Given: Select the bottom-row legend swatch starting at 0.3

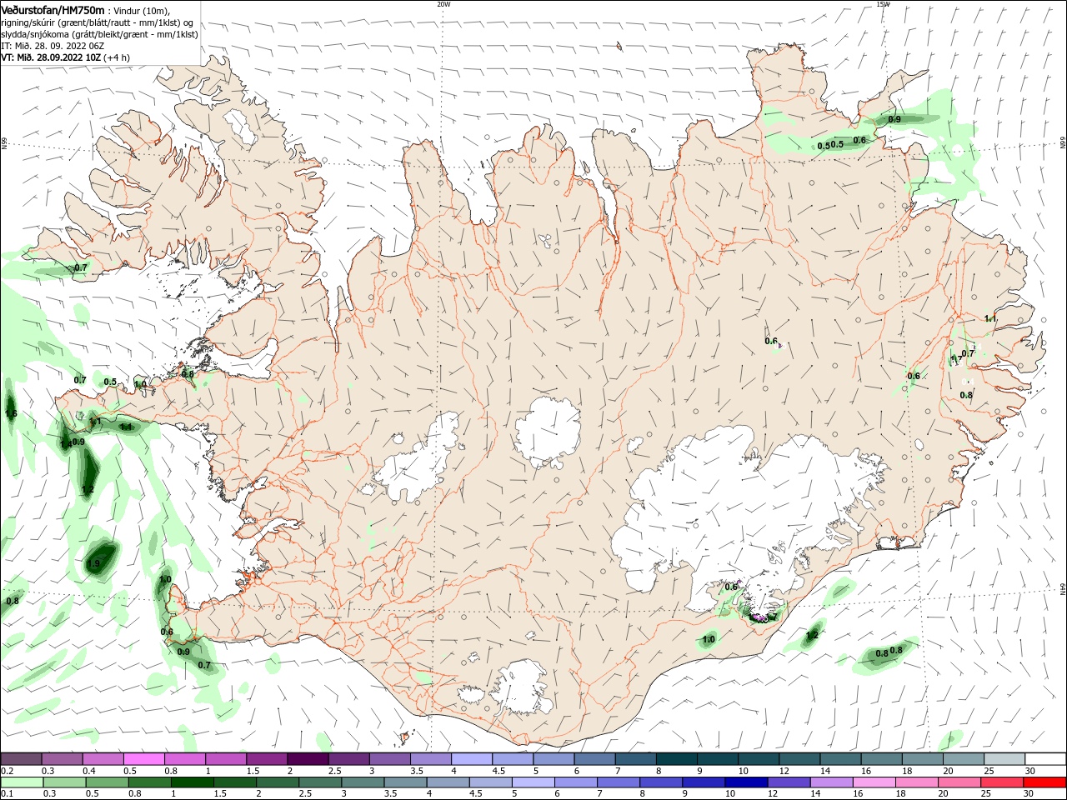Looking at the screenshot, I should pyautogui.click(x=64, y=782).
